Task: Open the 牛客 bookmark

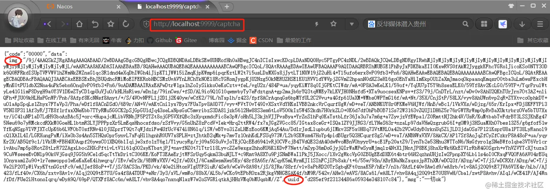Action: [112, 40]
